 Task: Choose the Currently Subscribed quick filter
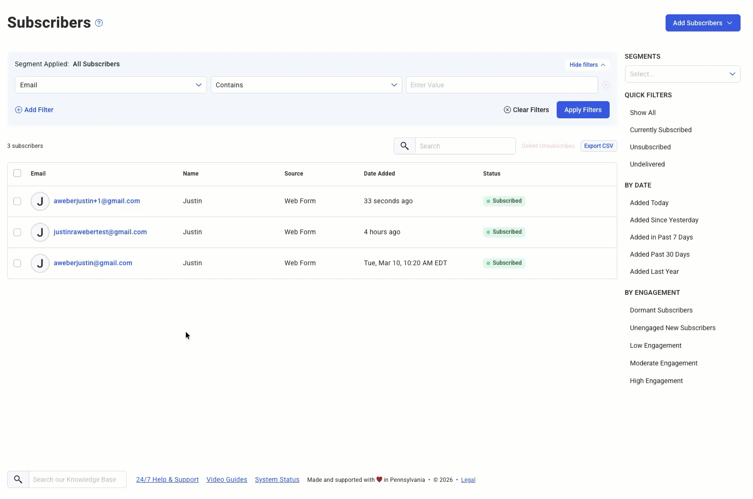[660, 130]
